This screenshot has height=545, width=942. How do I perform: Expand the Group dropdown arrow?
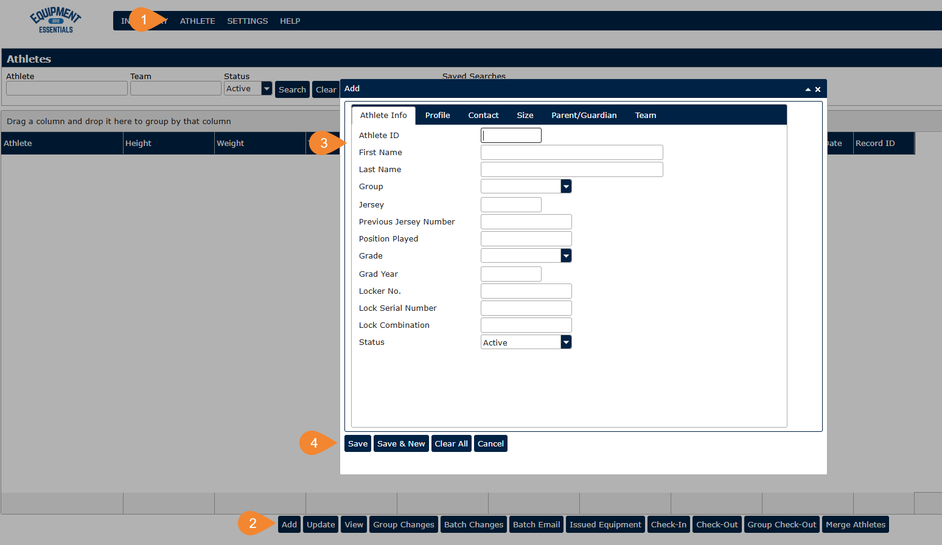[x=566, y=186]
